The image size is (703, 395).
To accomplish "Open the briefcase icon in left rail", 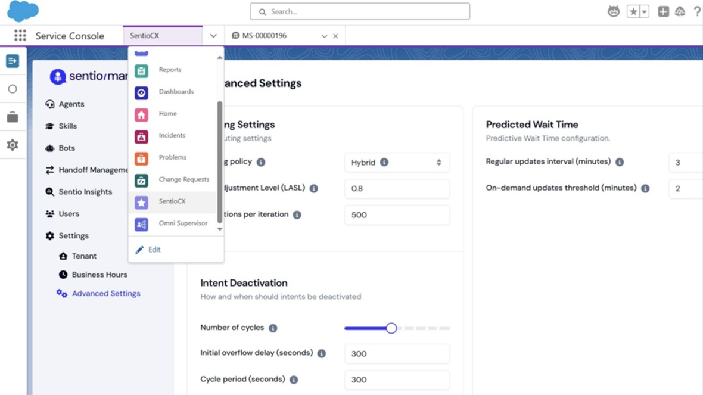I will click(x=13, y=117).
